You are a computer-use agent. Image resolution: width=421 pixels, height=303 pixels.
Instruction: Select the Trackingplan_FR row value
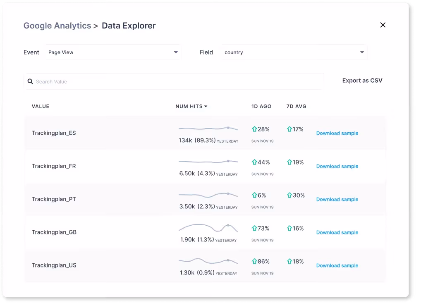[x=54, y=166]
